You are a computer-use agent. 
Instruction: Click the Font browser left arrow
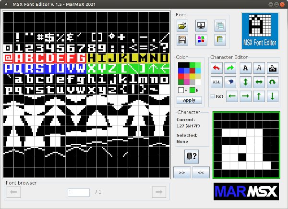click(x=13, y=192)
